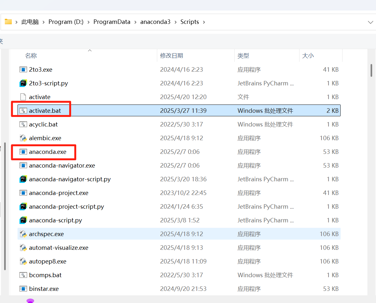Click the icon of anaconda-project.exe
The image size is (376, 303).
[23, 193]
